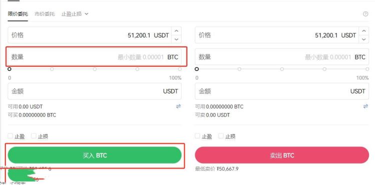
Task: Click swap icon beside available USDT
Action: coord(178,106)
